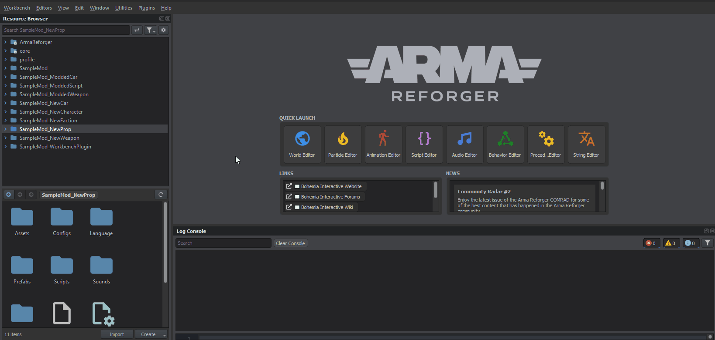Undock the Resource Browser panel
715x340 pixels.
click(x=162, y=19)
